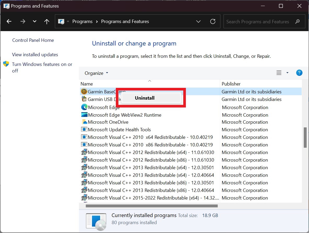
Task: Click icon of Visual C++ 2010 x86 entry
Action: click(84, 145)
